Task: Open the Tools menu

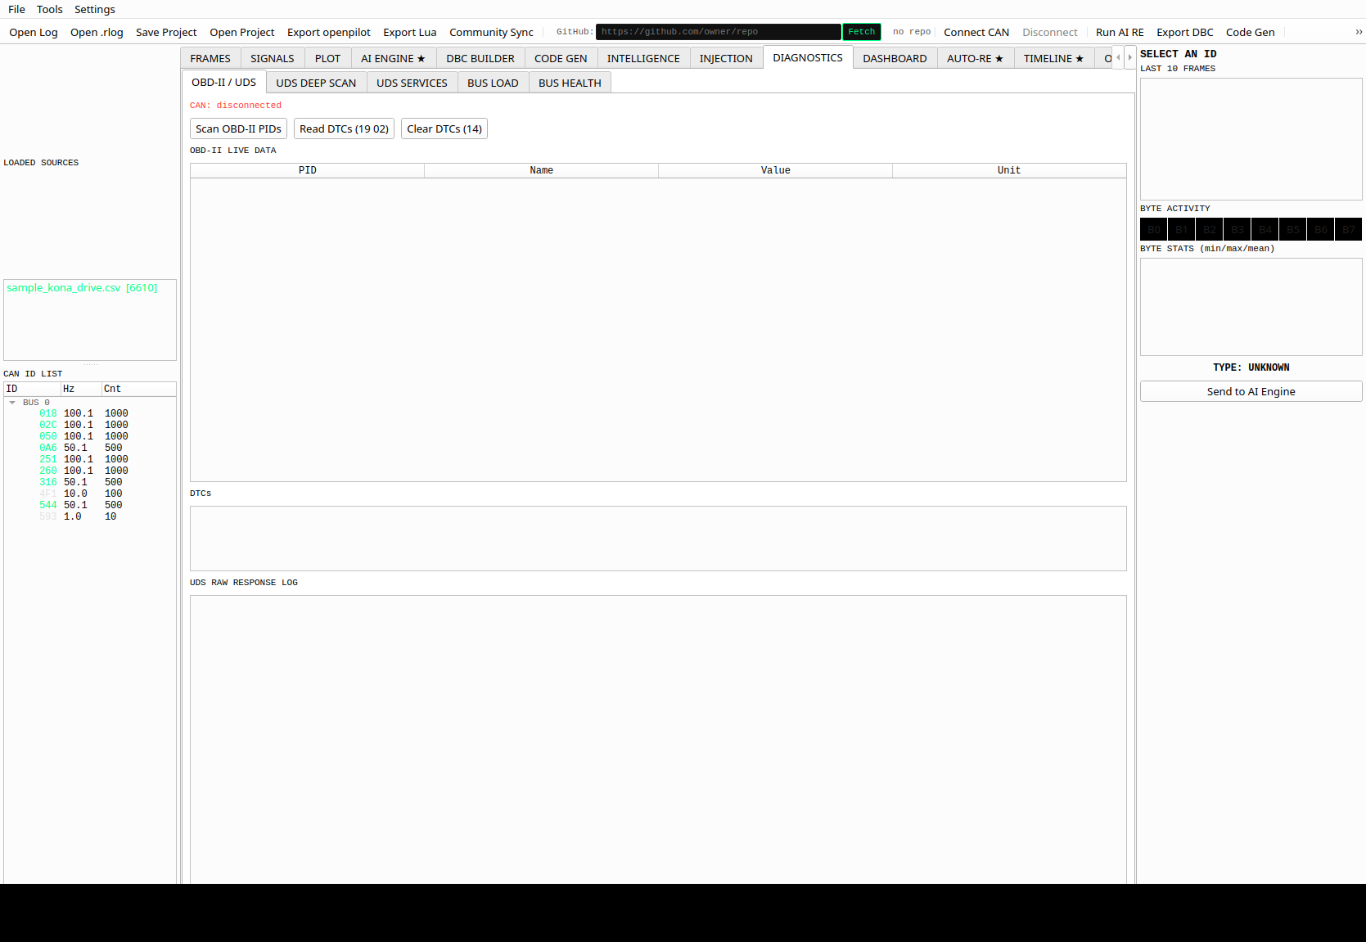Action: [x=50, y=9]
